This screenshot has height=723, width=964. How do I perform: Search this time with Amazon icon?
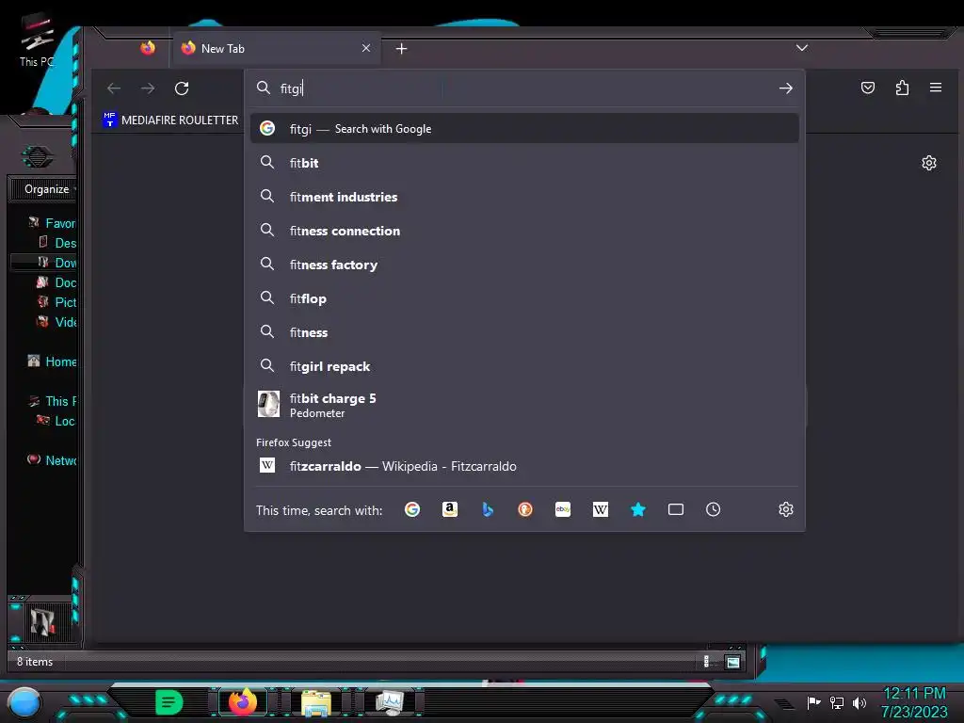450,509
